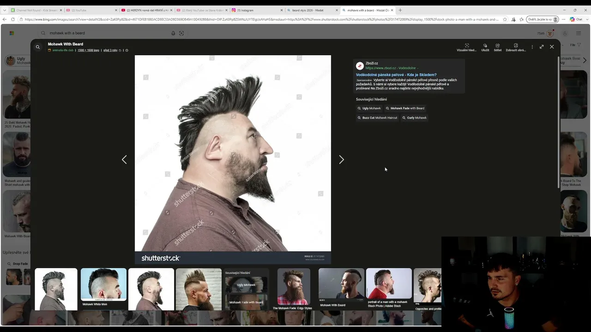
Task: Open the animalia-life.club source link
Action: click(x=63, y=50)
